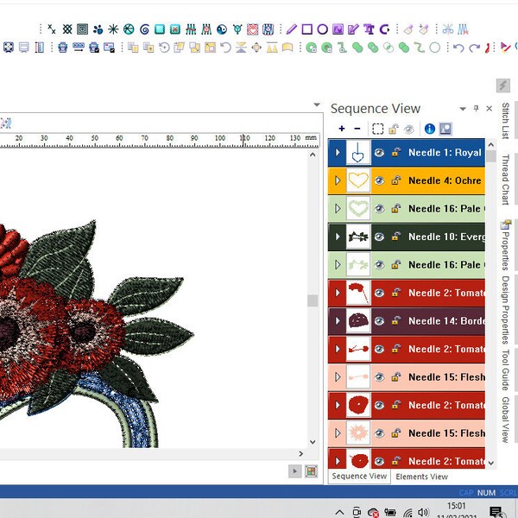The height and width of the screenshot is (518, 518).
Task: Open the Sequence View panel dropdown menu
Action: [463, 109]
